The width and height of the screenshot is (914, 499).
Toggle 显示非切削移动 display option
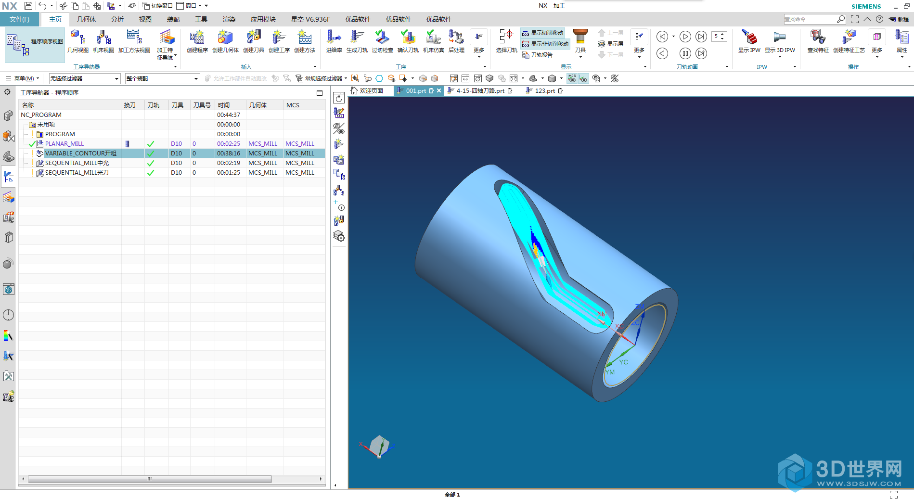pos(545,44)
